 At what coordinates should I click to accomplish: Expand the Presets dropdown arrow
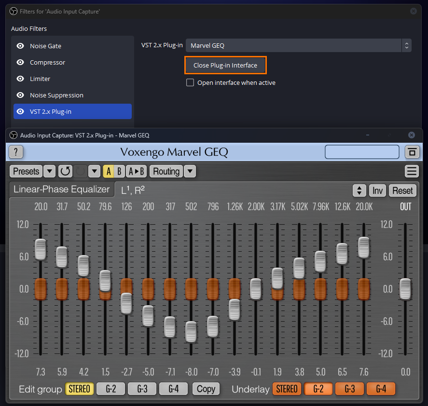(49, 171)
